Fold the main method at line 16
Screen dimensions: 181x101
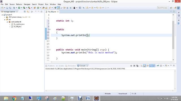pos(50,50)
